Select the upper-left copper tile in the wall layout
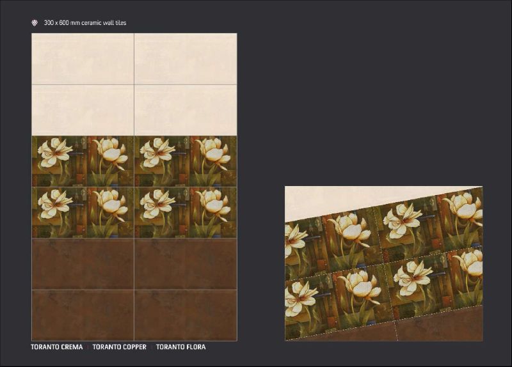This screenshot has width=512, height=367. click(83, 264)
